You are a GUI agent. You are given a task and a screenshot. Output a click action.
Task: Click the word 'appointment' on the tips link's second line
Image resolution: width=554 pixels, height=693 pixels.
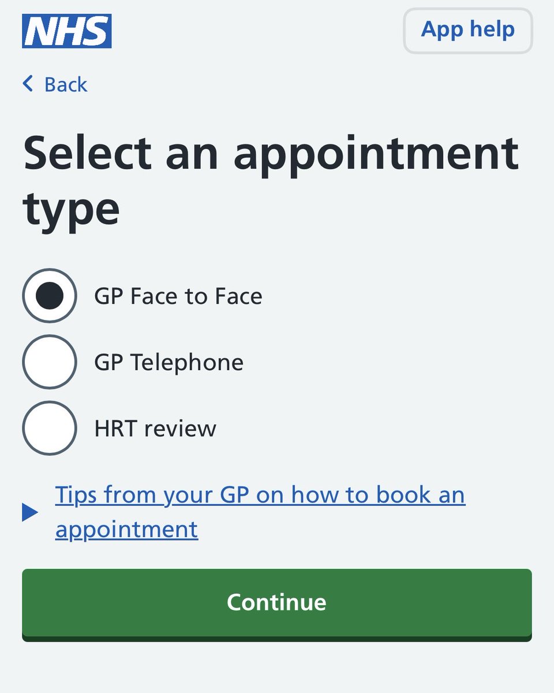click(127, 530)
